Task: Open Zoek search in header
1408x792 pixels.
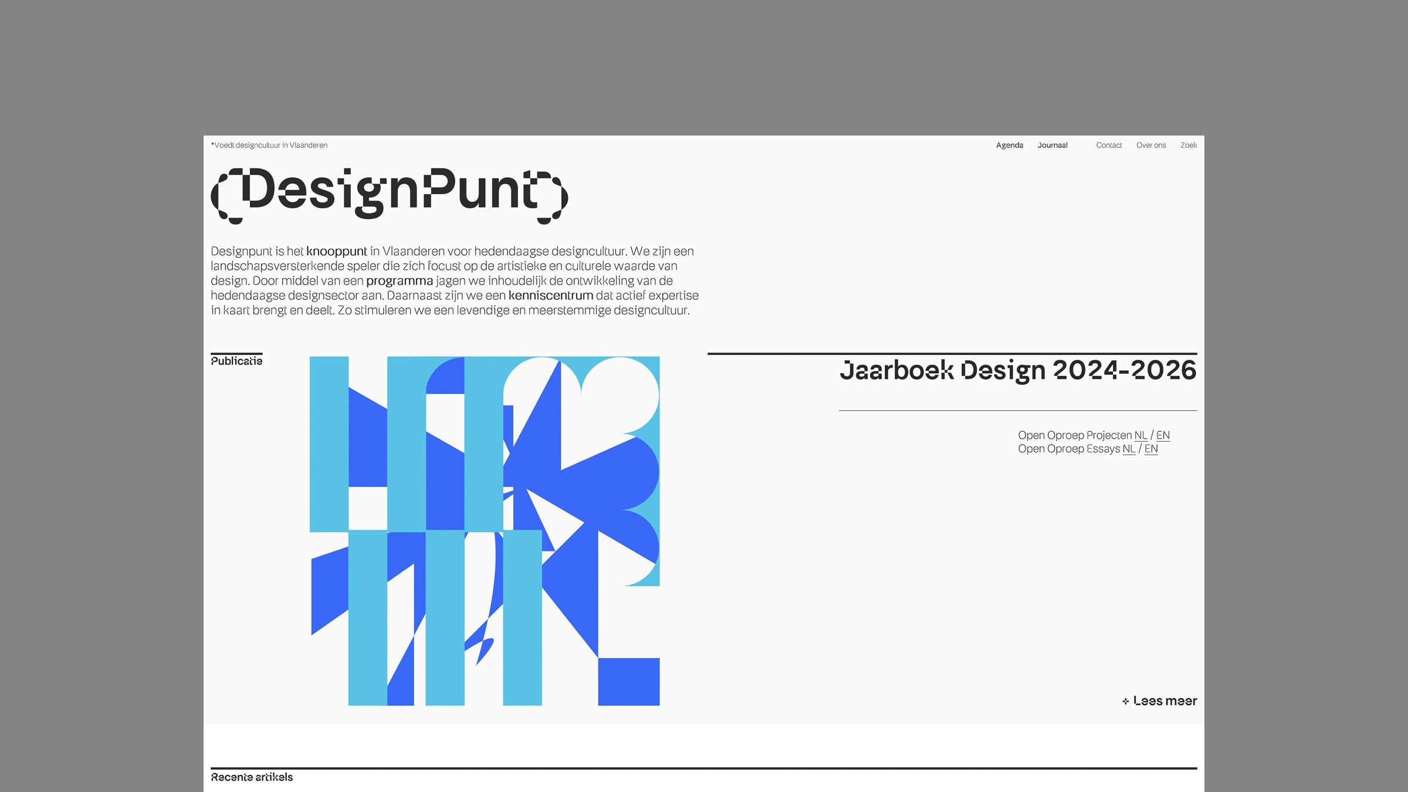Action: [1188, 145]
